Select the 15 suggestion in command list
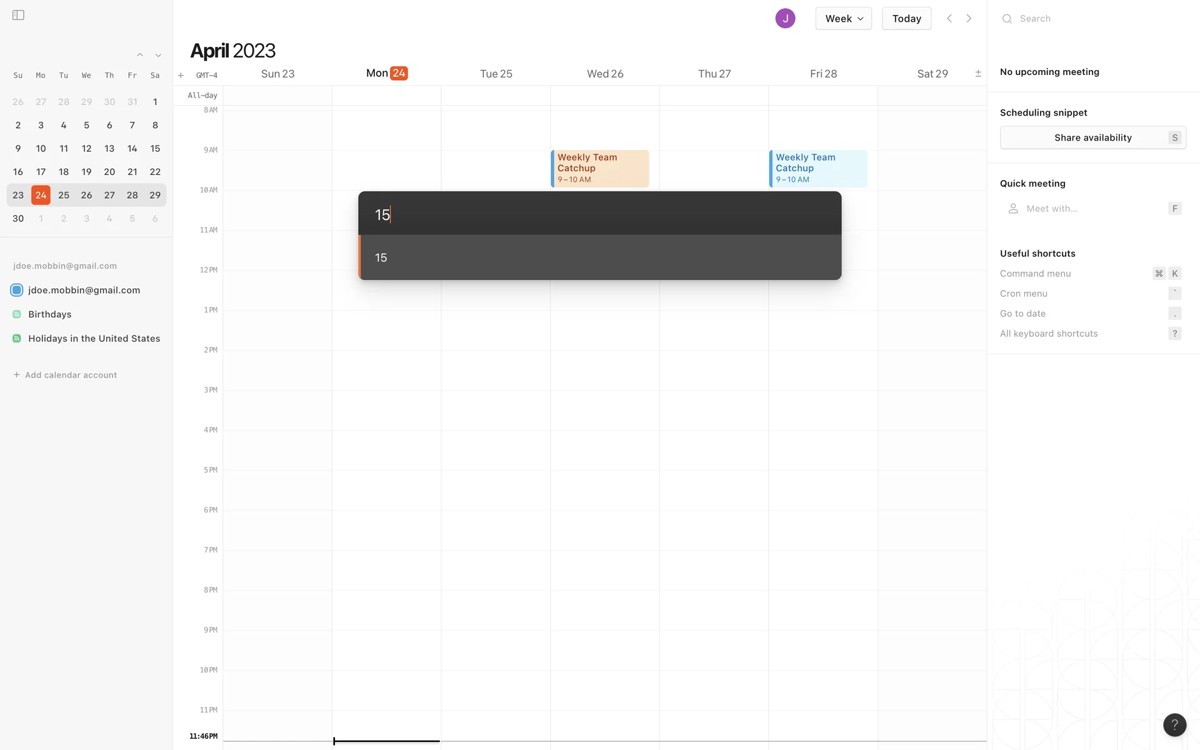 tap(599, 257)
